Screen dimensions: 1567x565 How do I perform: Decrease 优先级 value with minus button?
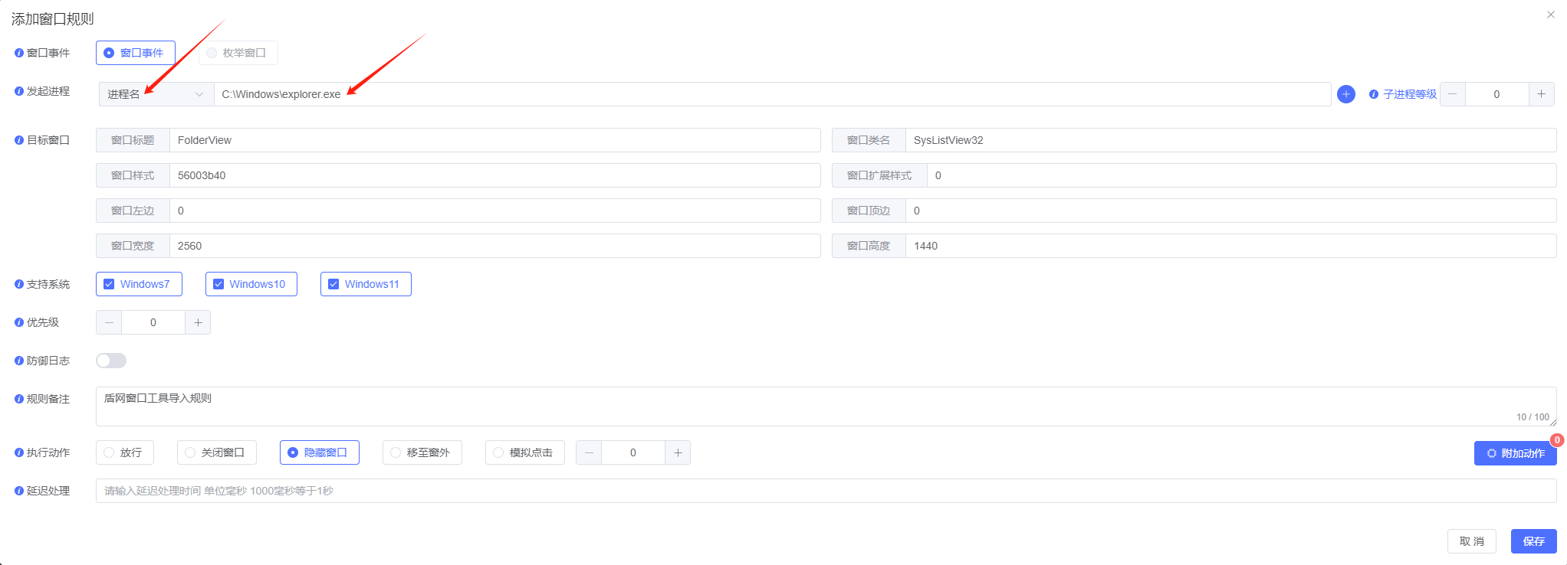click(109, 322)
